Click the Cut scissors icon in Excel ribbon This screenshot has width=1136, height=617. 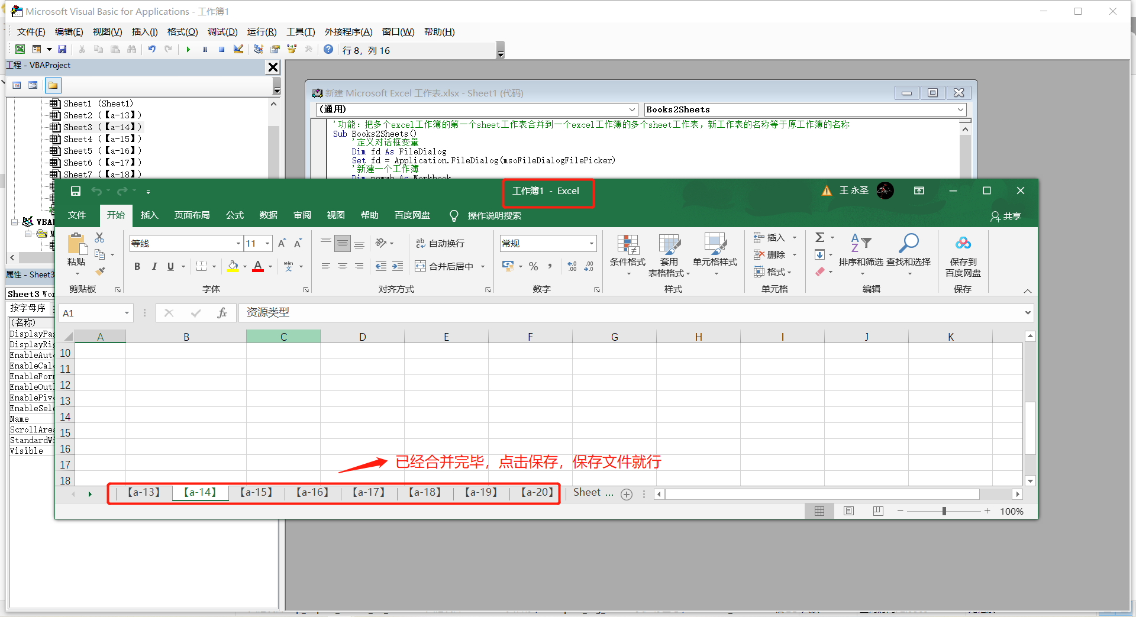point(99,237)
